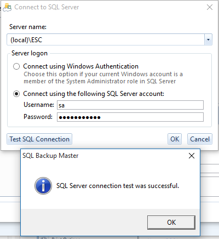Cancel the Connect to SQL Server dialog
This screenshot has height=239, width=219.
(200, 139)
